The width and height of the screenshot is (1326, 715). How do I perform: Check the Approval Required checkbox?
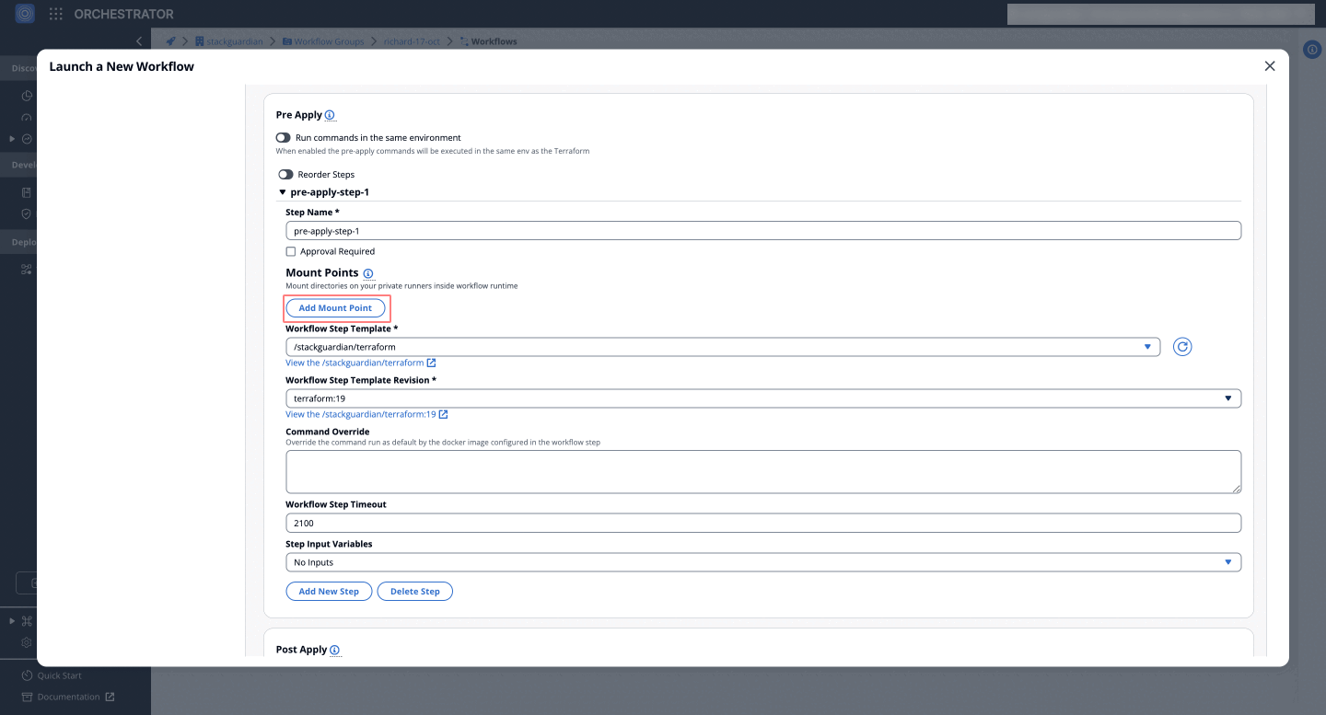(291, 250)
